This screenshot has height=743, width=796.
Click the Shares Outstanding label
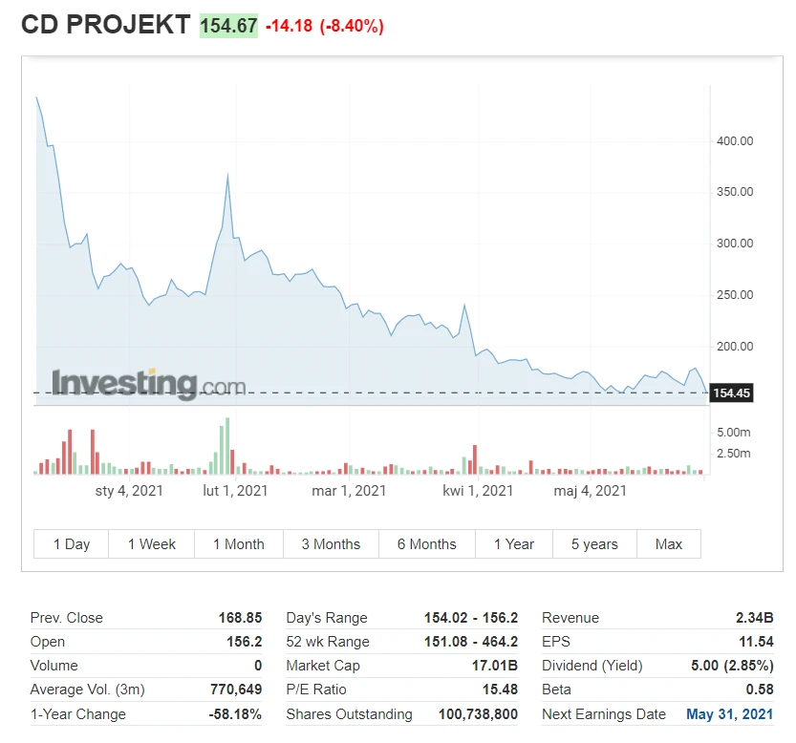pyautogui.click(x=350, y=714)
